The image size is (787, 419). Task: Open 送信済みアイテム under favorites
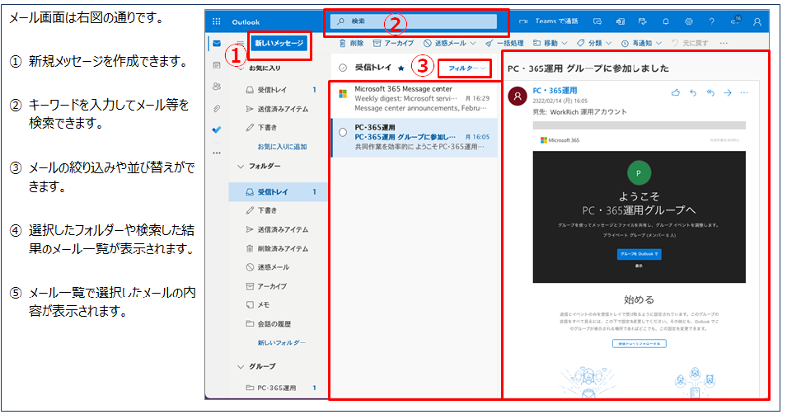[278, 109]
